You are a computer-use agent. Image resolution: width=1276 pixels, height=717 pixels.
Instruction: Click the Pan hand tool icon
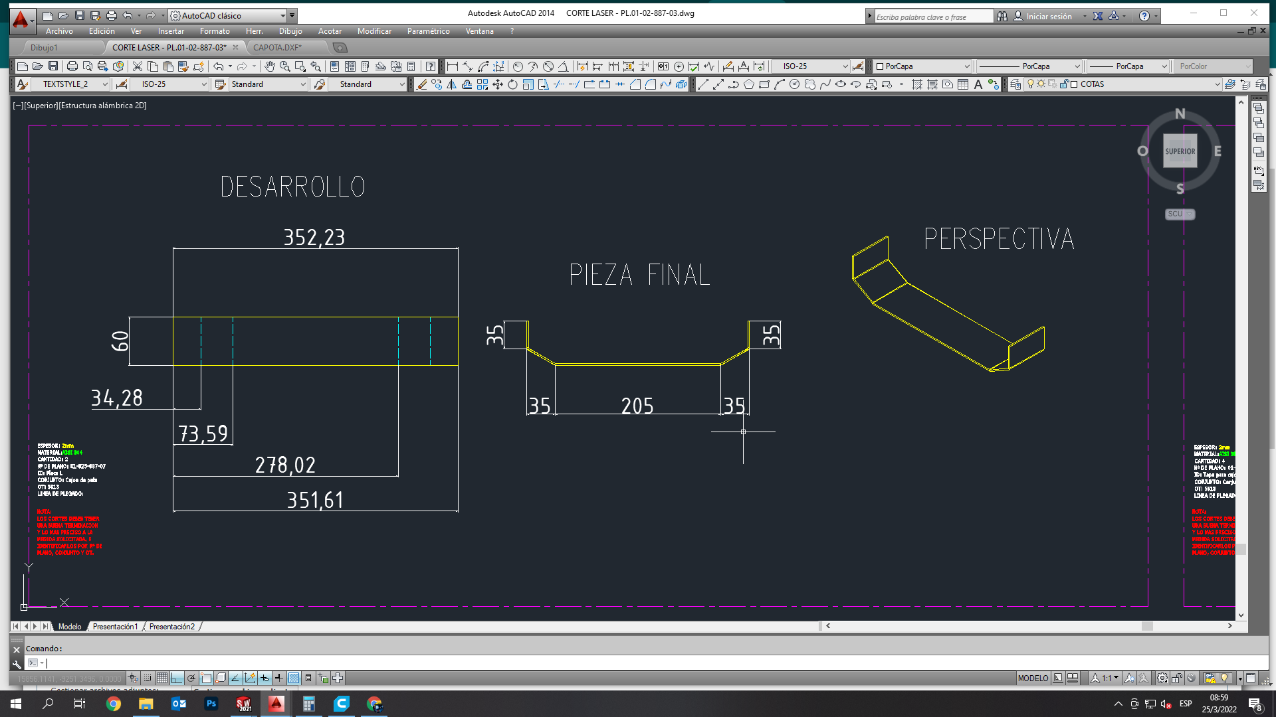pos(269,66)
